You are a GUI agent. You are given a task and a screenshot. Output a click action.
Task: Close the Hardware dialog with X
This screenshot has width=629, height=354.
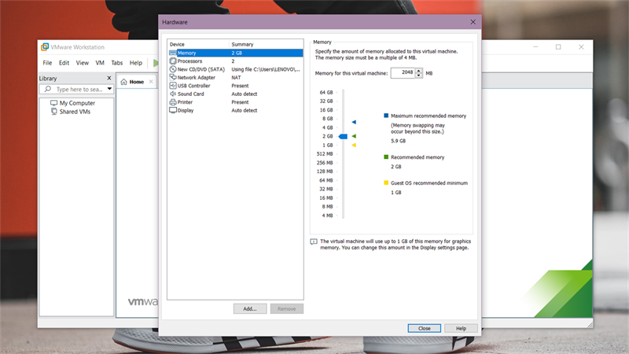pyautogui.click(x=473, y=22)
